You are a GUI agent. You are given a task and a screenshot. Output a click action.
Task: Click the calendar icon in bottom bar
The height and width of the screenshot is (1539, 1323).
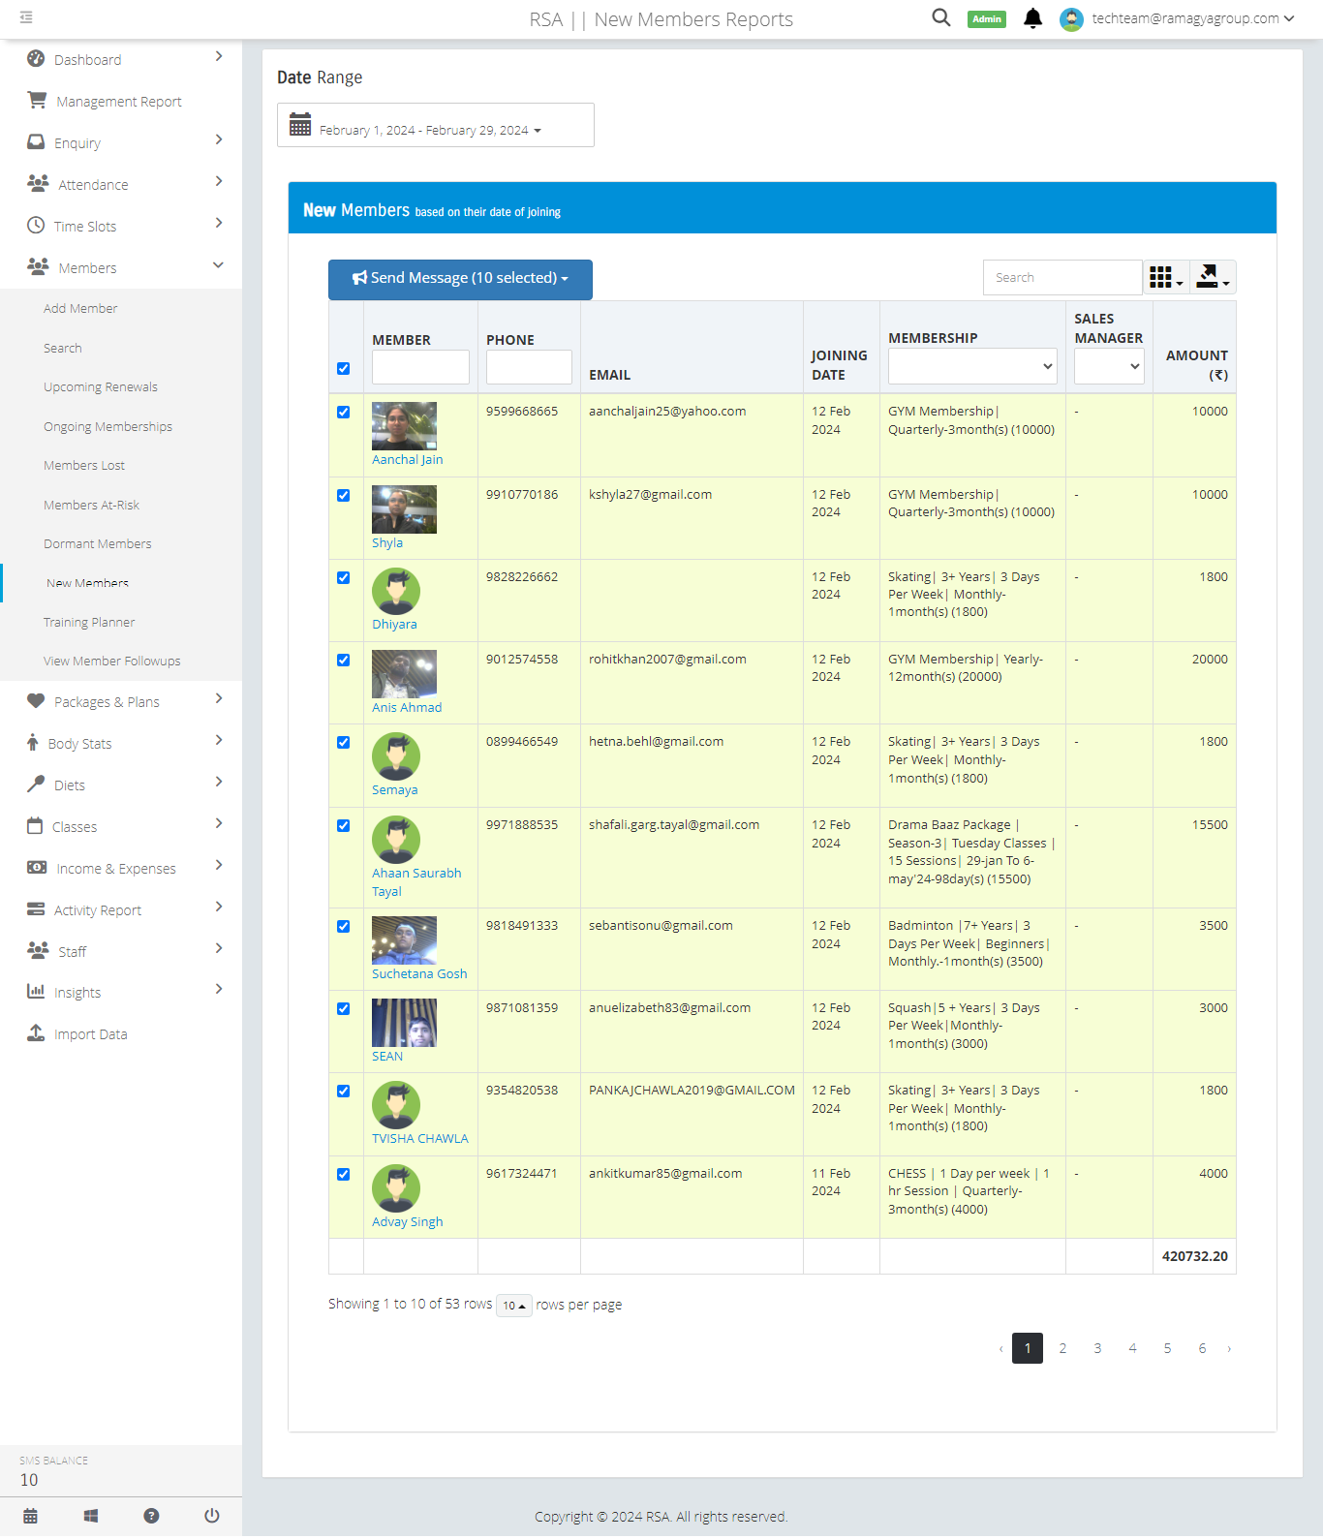pos(30,1516)
